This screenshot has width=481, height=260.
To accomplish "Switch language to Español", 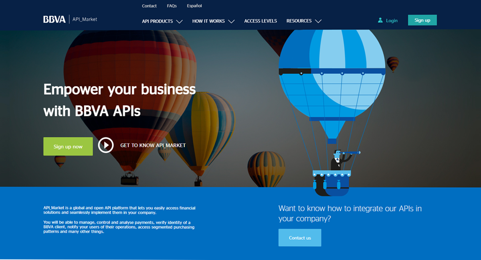I will [x=194, y=6].
